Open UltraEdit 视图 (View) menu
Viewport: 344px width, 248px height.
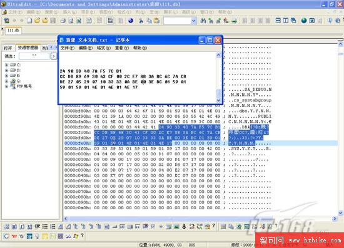pos(106,12)
